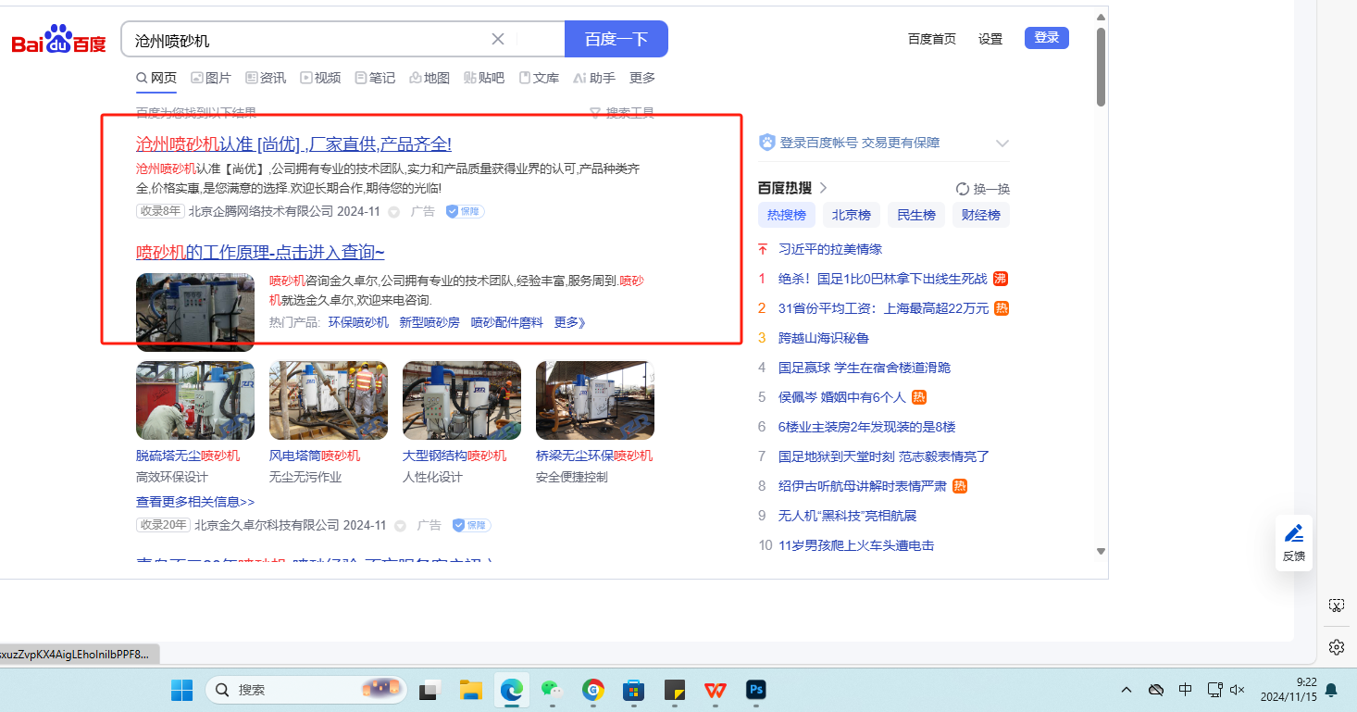The image size is (1357, 712).
Task: Open the feedback (反馈) pencil icon
Action: [1293, 533]
